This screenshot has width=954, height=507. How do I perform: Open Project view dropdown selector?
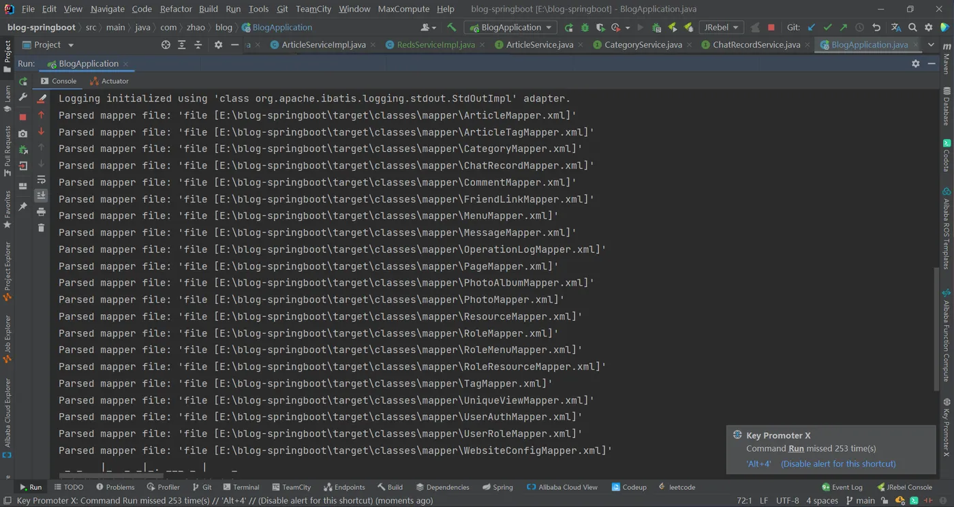pyautogui.click(x=48, y=44)
